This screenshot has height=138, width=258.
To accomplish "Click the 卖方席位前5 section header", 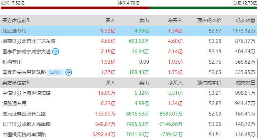I will (16, 83).
